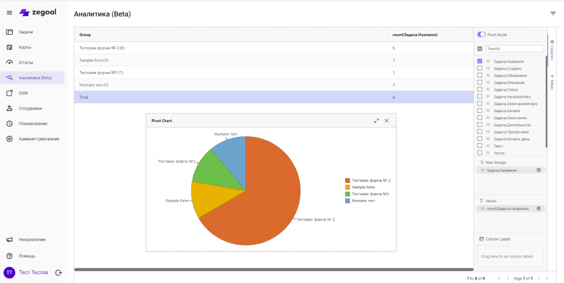
Task: Open the filter icon at top right
Action: pyautogui.click(x=553, y=13)
